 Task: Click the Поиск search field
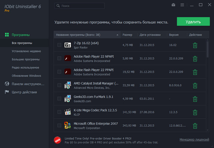click(80, 6)
